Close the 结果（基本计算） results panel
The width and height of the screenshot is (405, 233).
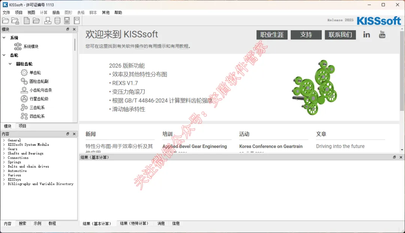[x=401, y=157]
